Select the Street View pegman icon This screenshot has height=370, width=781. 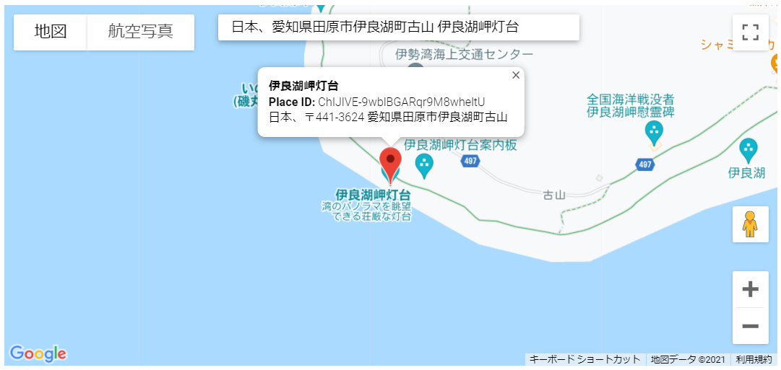[750, 224]
